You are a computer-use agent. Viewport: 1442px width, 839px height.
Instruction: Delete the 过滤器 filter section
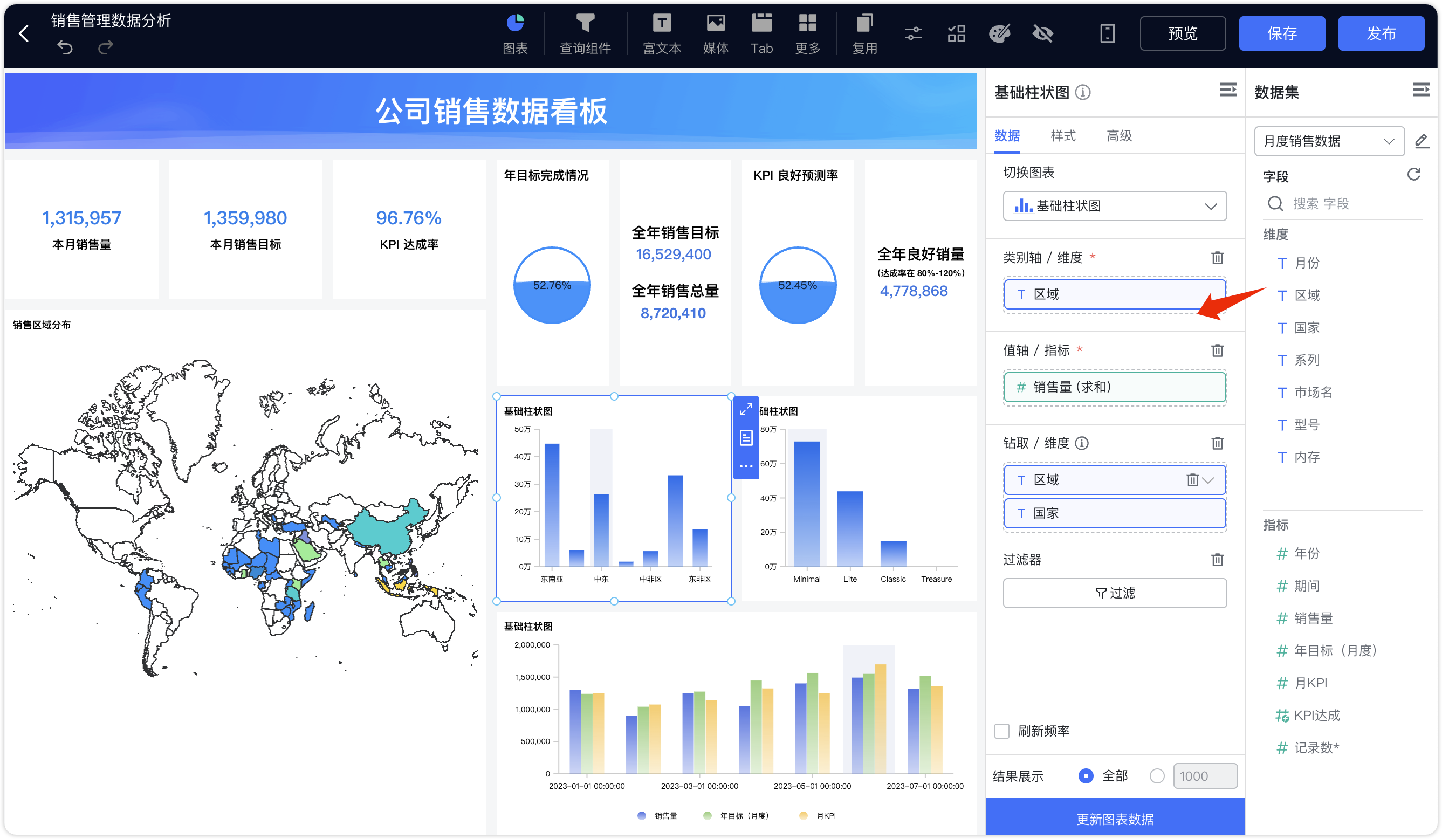click(1217, 559)
